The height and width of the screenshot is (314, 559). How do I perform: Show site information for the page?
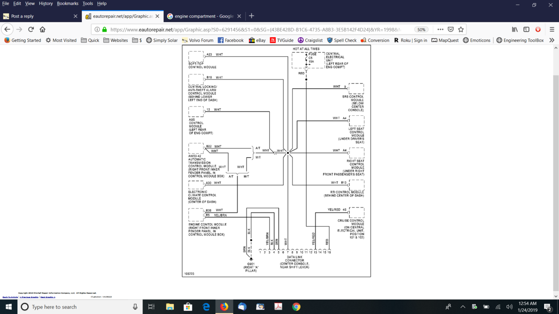[97, 29]
